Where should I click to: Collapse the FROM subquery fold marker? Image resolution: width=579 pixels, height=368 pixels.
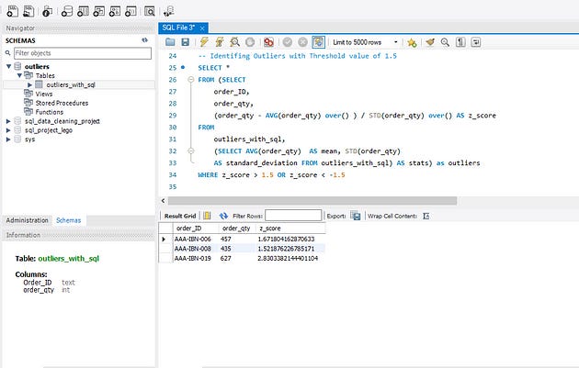[189, 80]
